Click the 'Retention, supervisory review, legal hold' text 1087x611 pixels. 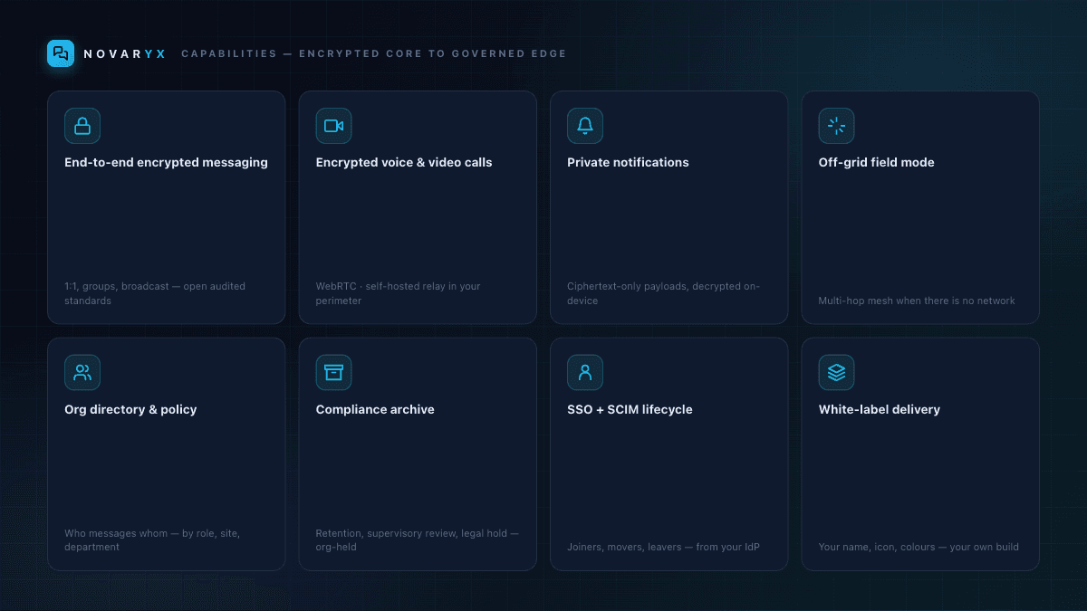tap(418, 539)
